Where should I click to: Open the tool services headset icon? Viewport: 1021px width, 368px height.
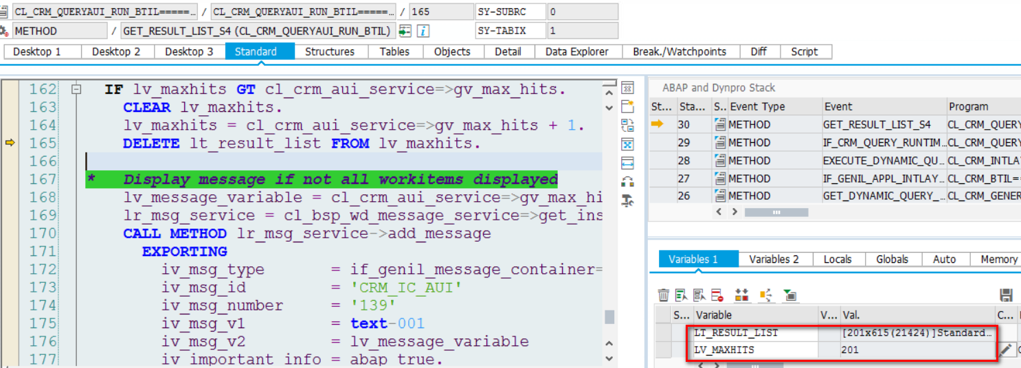(627, 181)
